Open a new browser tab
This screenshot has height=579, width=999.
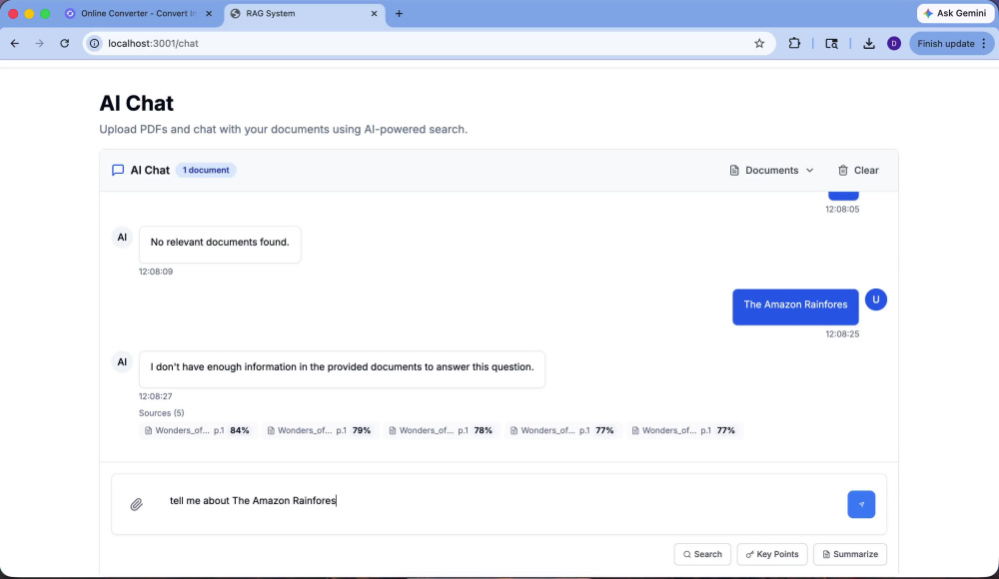click(x=399, y=13)
